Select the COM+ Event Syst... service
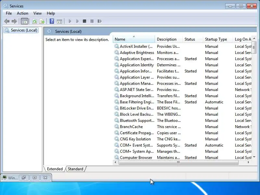The height and width of the screenshot is (195, 260). (x=136, y=145)
